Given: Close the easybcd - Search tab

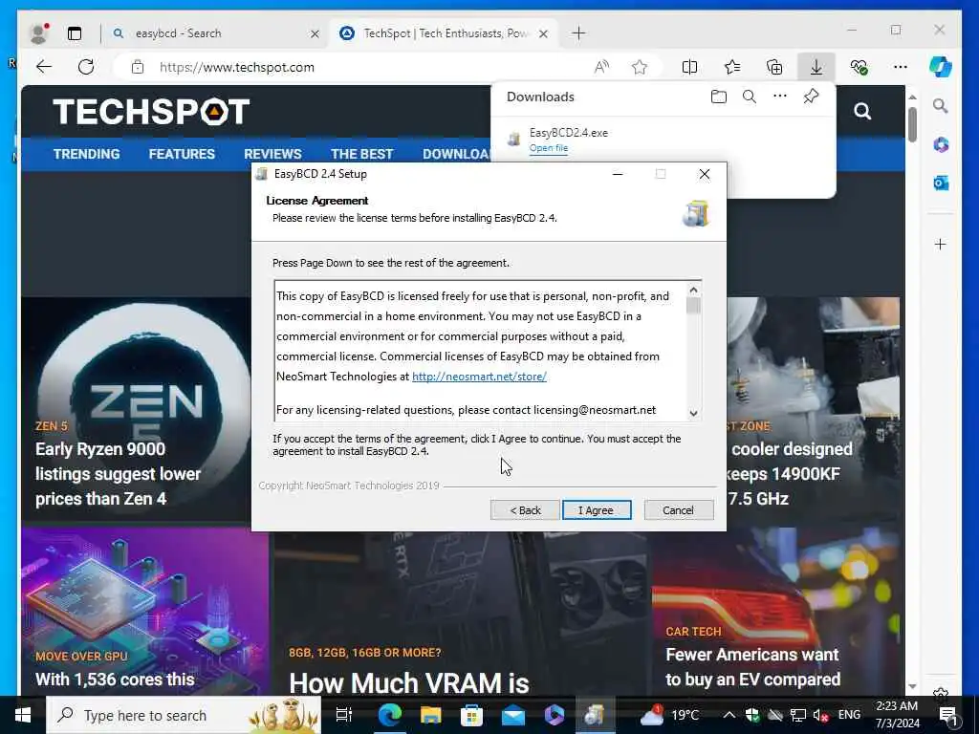Looking at the screenshot, I should coord(315,33).
